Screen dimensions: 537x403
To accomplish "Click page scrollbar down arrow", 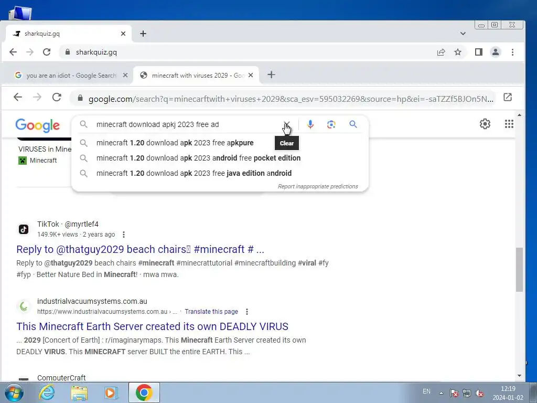I will (x=520, y=376).
